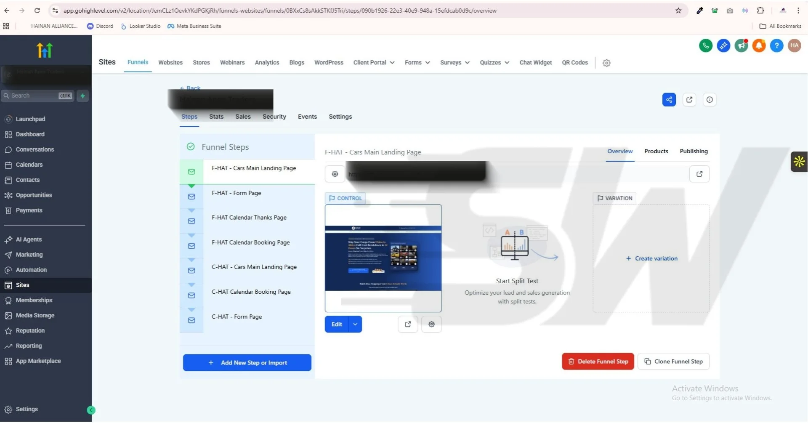This screenshot has height=423, width=808.
Task: Click the Sites settings gear icon
Action: coord(606,63)
